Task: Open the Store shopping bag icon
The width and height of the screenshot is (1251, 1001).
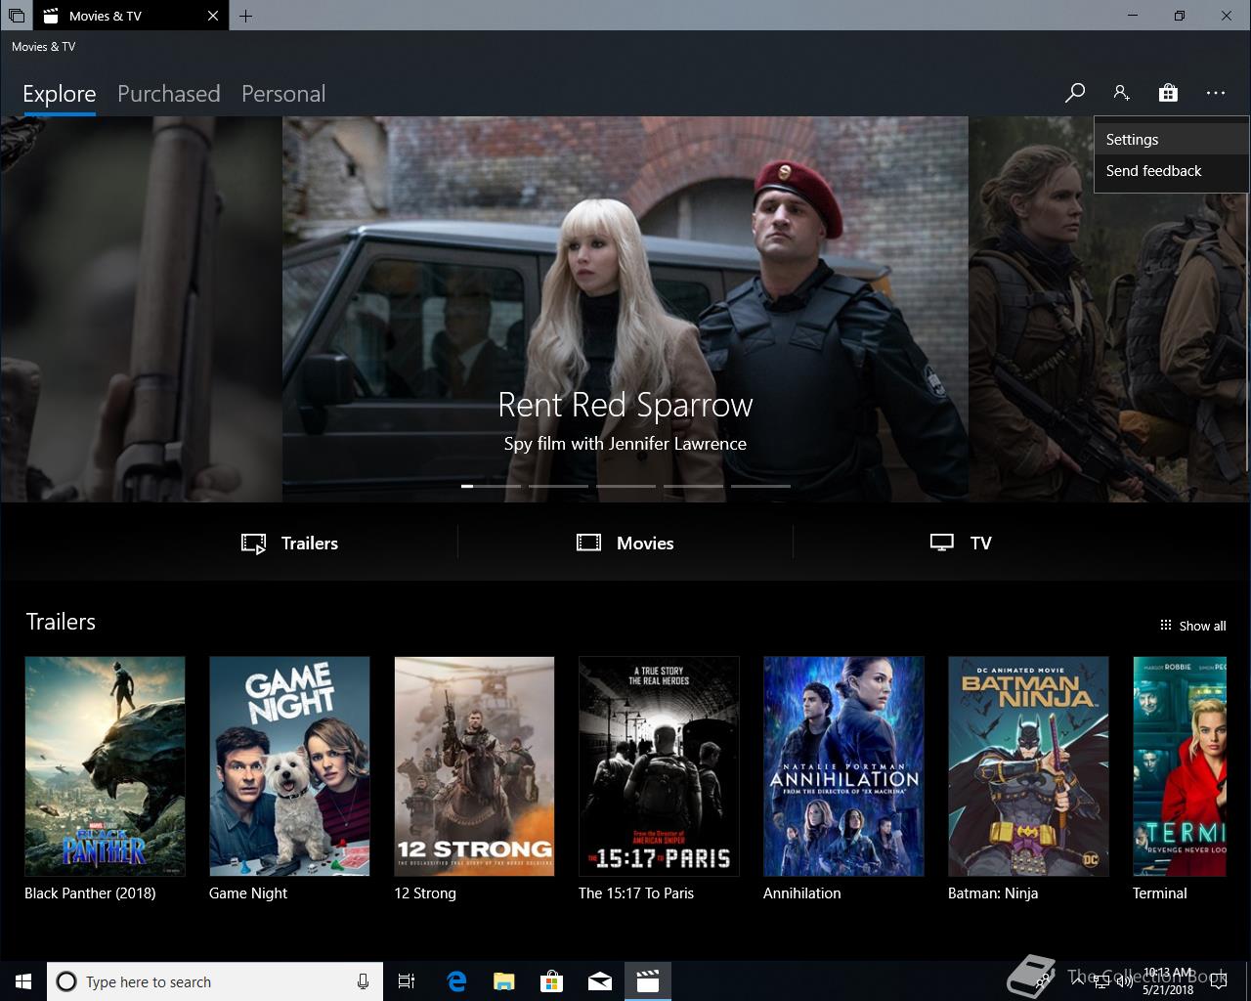Action: click(1168, 93)
